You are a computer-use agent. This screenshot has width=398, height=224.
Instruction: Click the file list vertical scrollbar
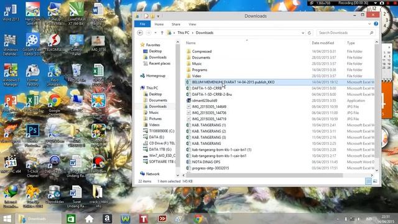[377, 101]
